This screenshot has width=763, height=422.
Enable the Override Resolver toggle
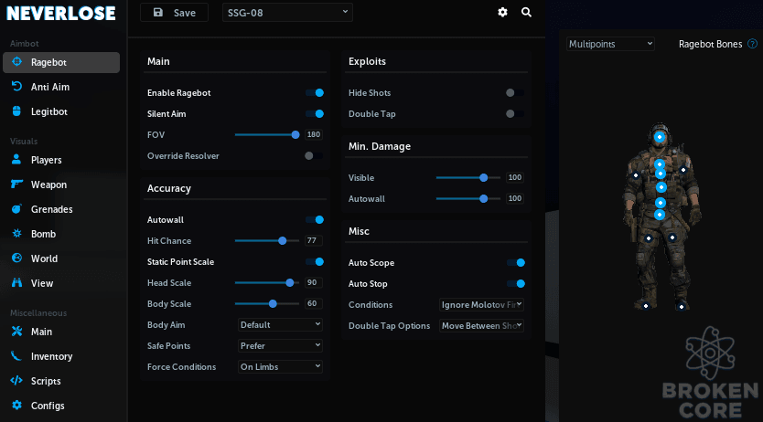(x=314, y=156)
